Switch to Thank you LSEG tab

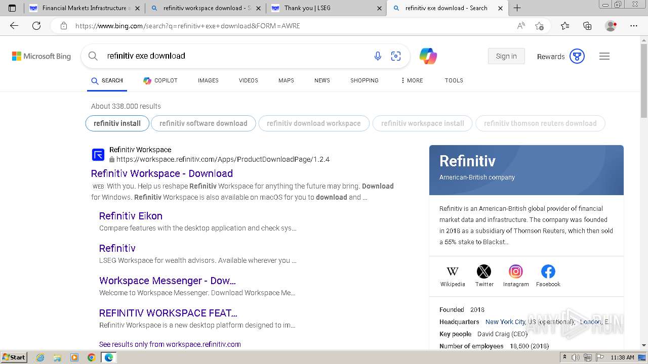click(x=326, y=8)
